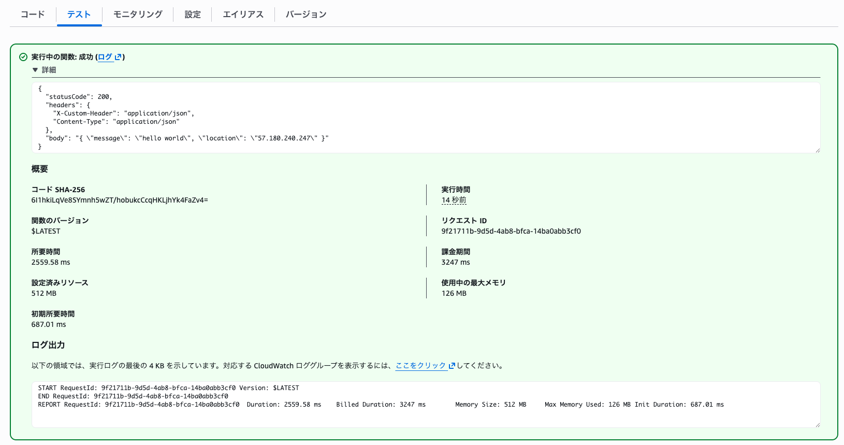
Task: Click the "Content-Type" line in JSON
Action: coord(116,122)
